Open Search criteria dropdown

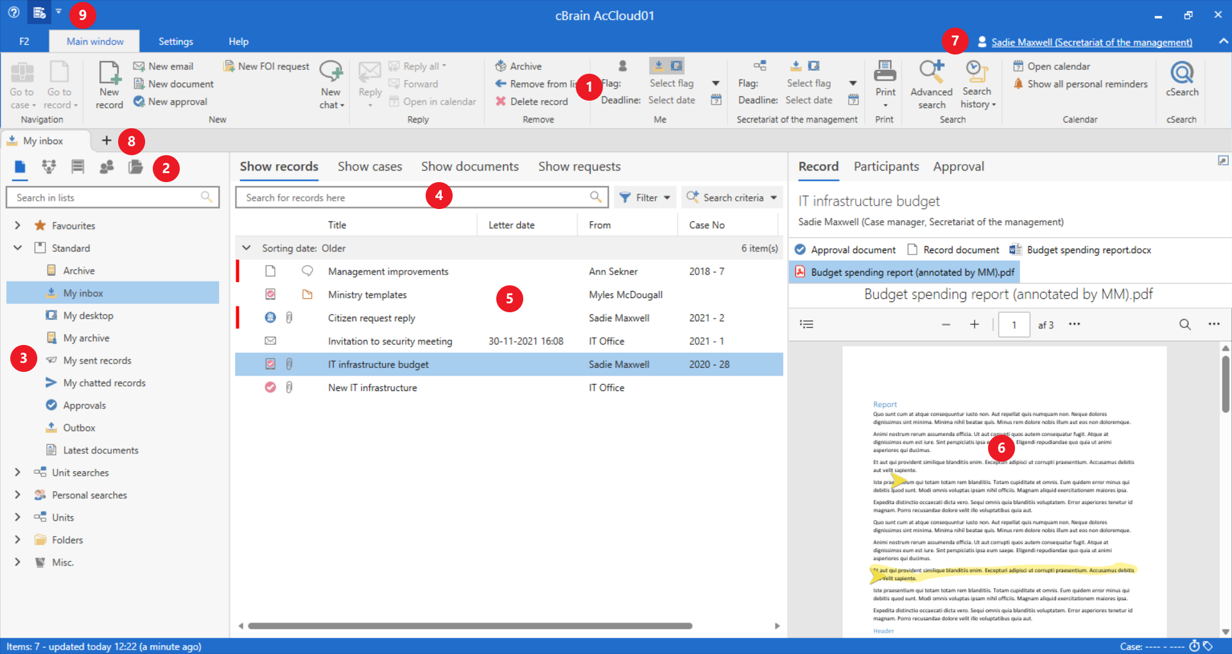tap(731, 197)
